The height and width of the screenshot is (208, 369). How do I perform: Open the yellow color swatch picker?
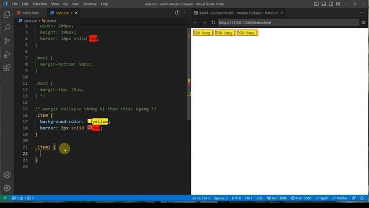pyautogui.click(x=89, y=121)
